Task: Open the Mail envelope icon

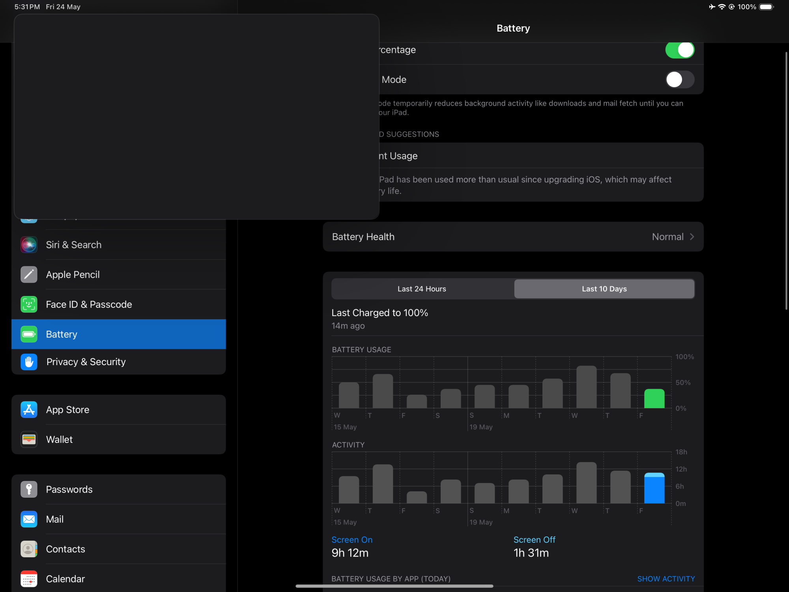Action: click(29, 519)
